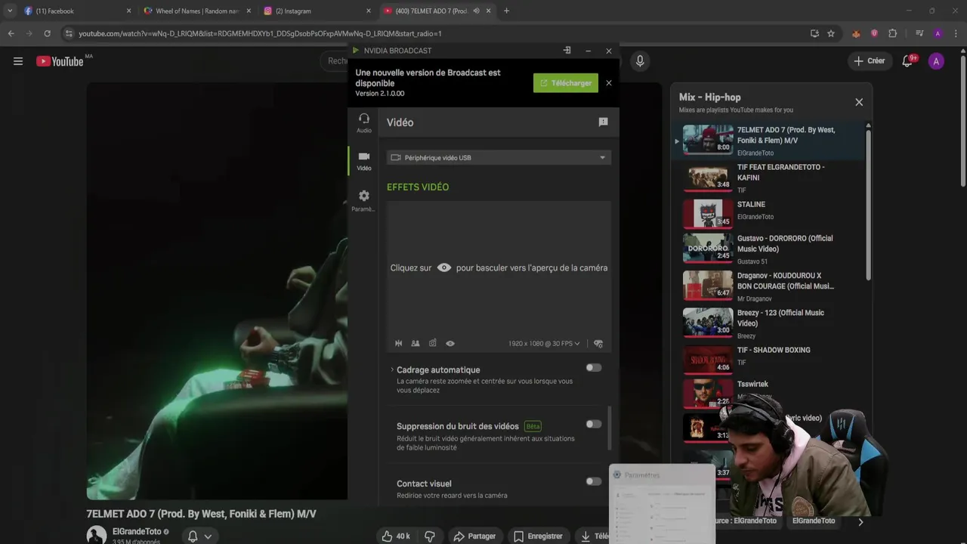The width and height of the screenshot is (967, 544).
Task: Click the next chip arrow below playlist
Action: coord(860,522)
